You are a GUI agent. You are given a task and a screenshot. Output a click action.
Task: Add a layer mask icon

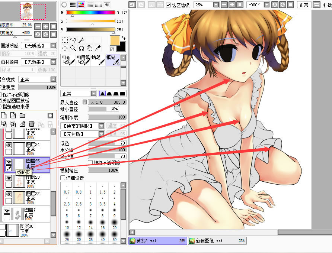tap(50, 116)
